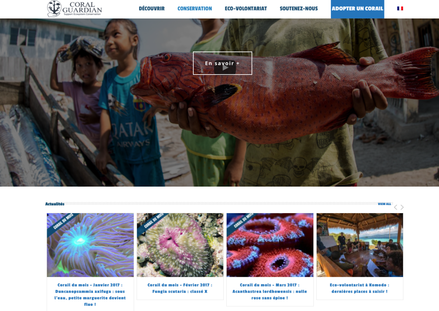
Task: Follow the VIEW ALL news link
Action: tap(385, 204)
